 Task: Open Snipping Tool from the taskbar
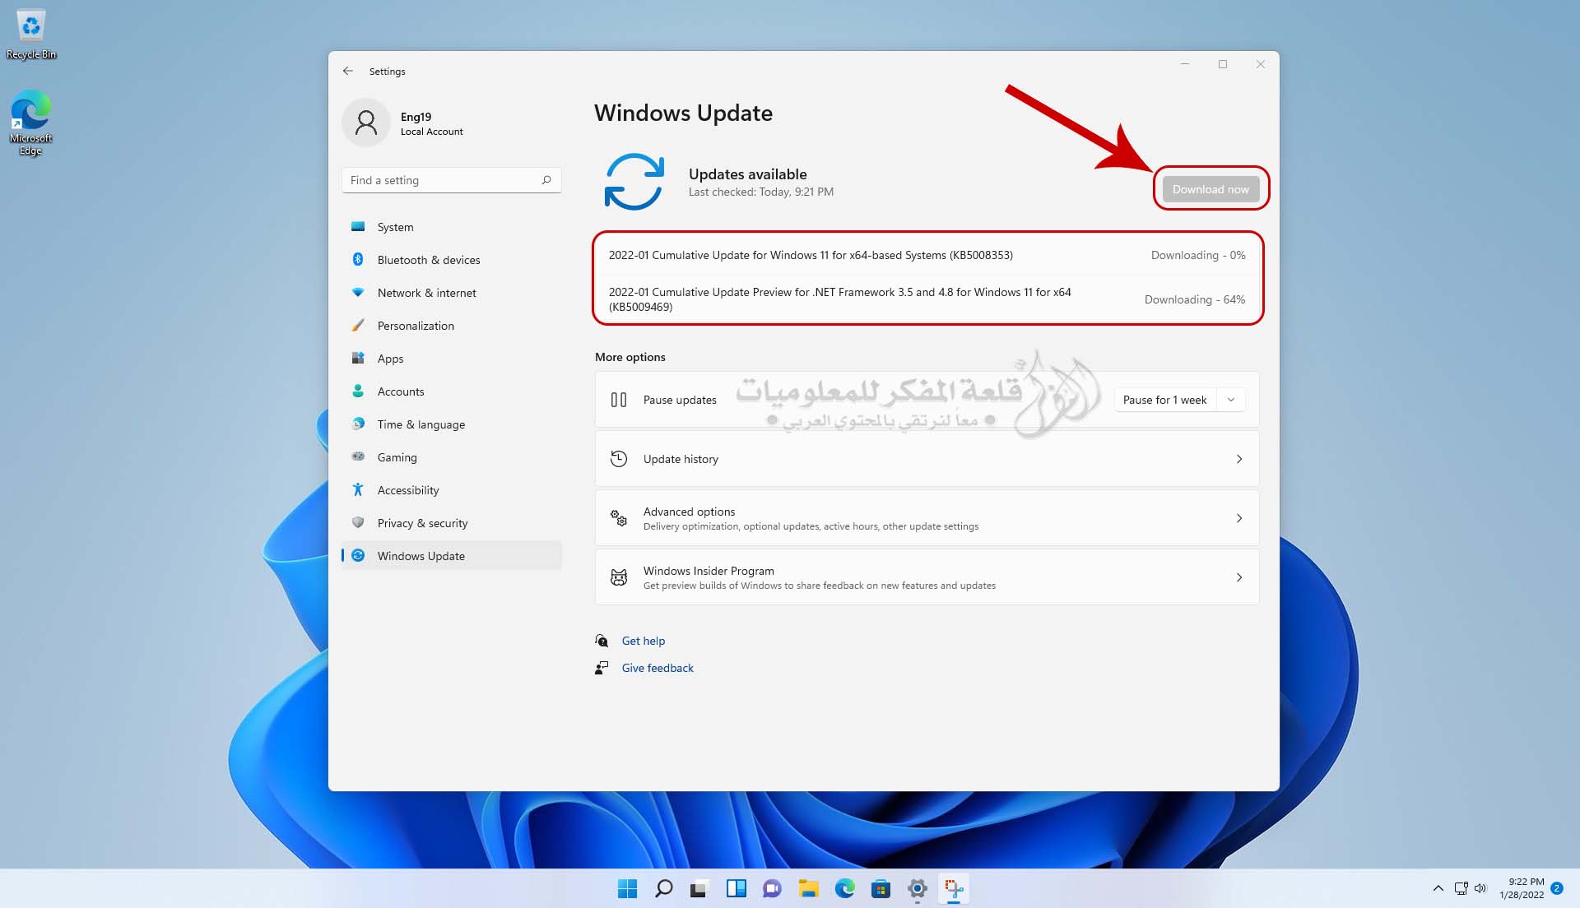[953, 888]
